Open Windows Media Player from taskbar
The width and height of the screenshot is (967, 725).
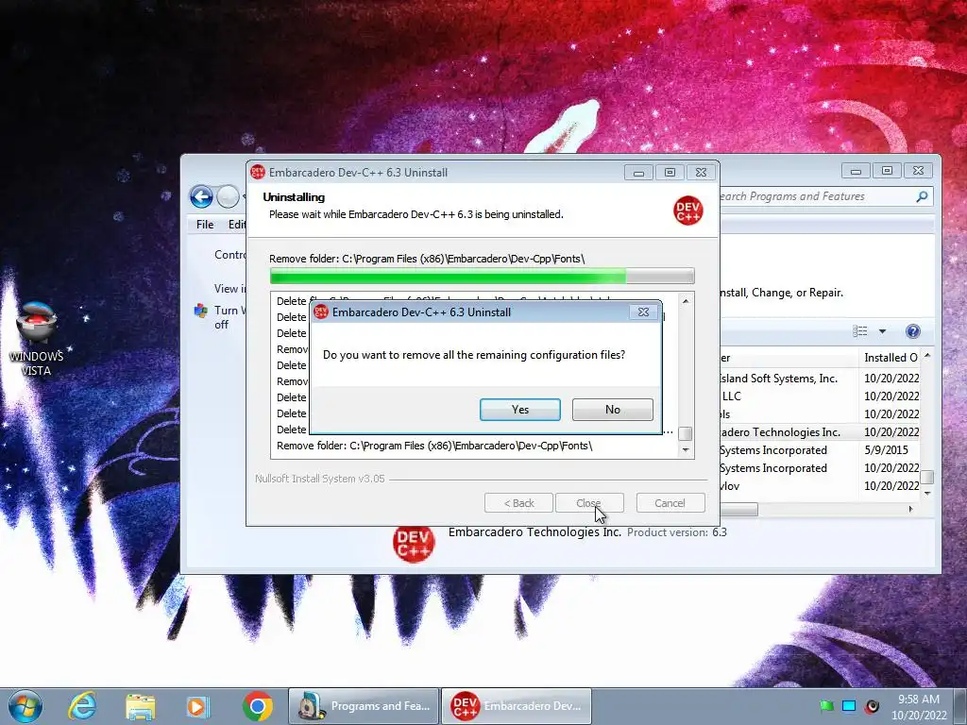[198, 706]
